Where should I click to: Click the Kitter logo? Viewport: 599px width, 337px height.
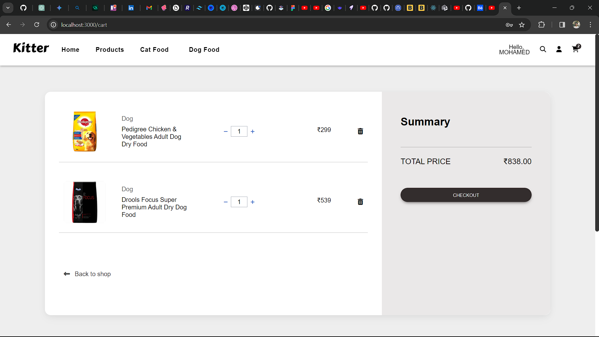[x=31, y=47]
